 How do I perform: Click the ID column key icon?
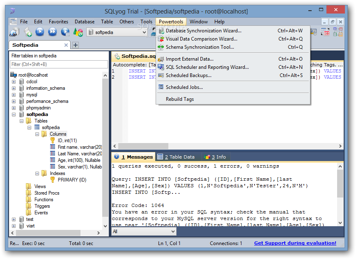[x=53, y=141]
